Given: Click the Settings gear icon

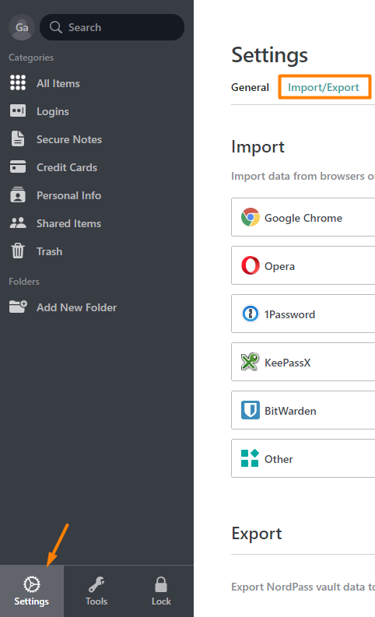Looking at the screenshot, I should 31,584.
